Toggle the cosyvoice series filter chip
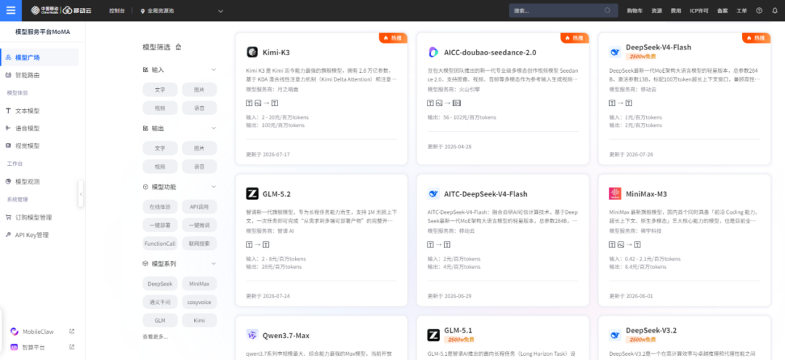The image size is (785, 360). [199, 303]
